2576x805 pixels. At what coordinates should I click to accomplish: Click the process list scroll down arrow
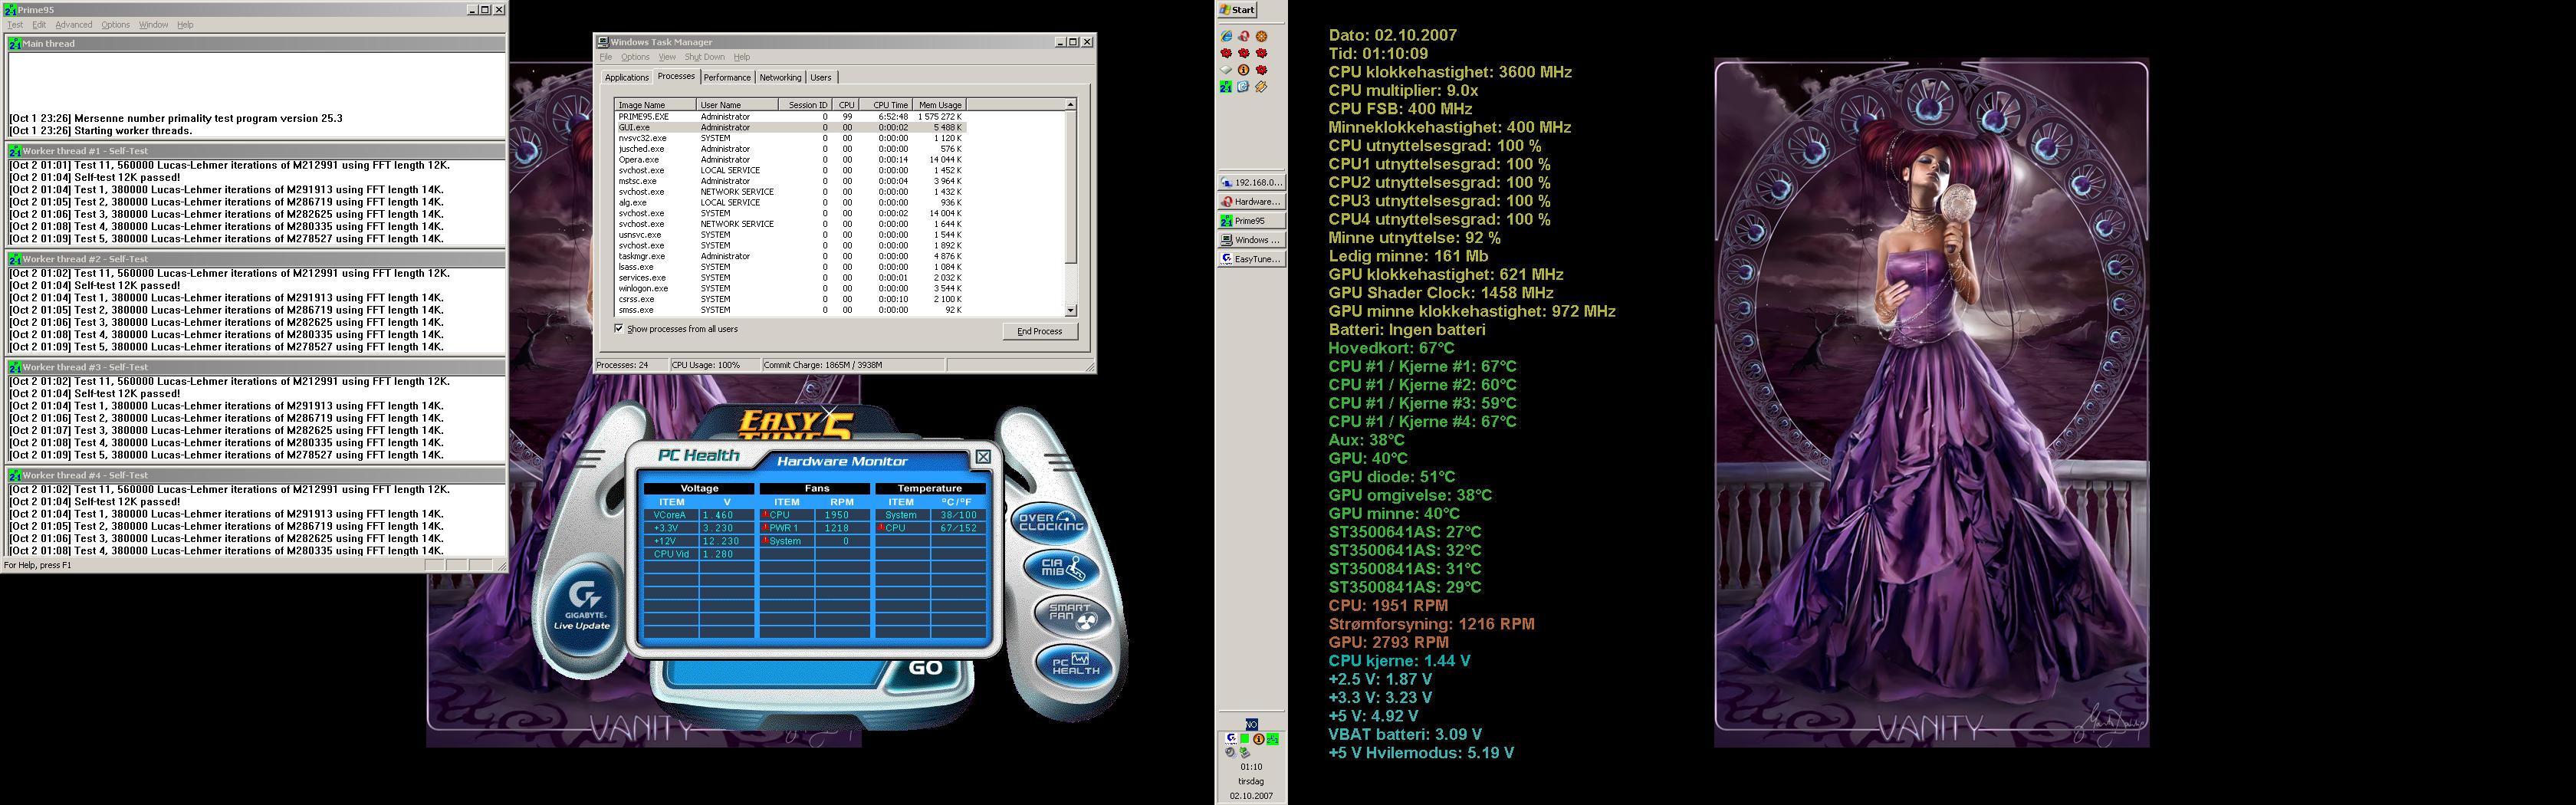click(1071, 310)
